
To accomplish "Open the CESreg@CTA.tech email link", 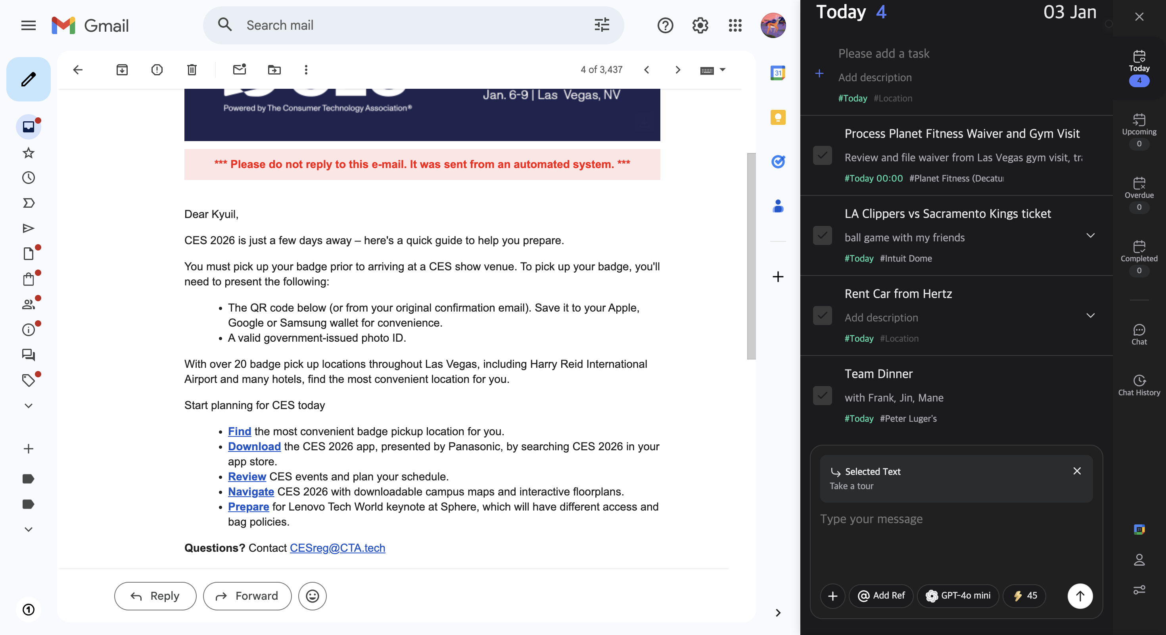I will pos(337,548).
